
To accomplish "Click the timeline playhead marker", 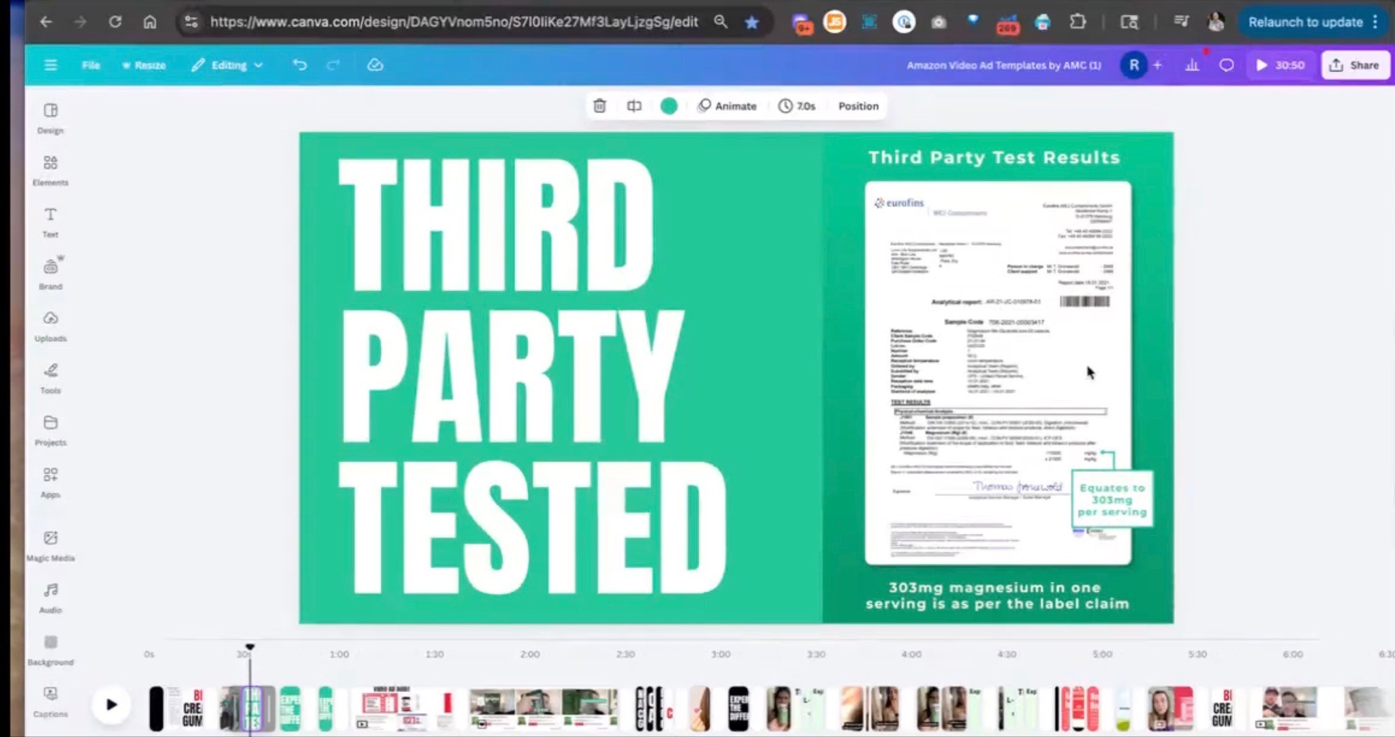I will [250, 646].
